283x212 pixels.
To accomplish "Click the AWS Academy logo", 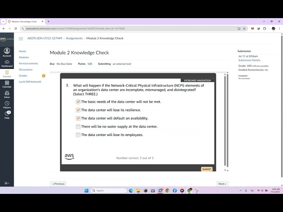I will tap(7, 39).
